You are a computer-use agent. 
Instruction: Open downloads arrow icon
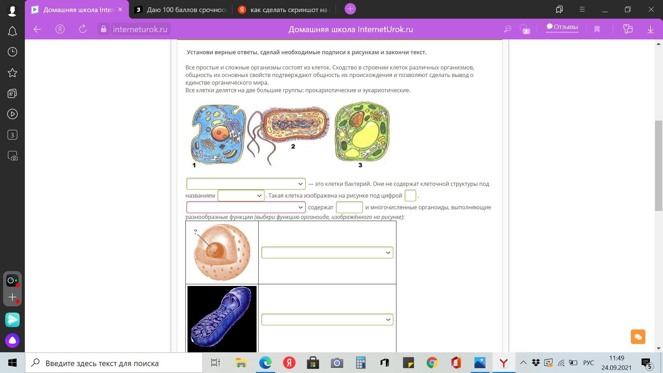[x=650, y=29]
